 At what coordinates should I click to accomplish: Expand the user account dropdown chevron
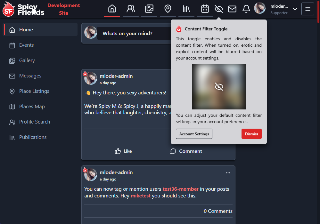click(295, 9)
